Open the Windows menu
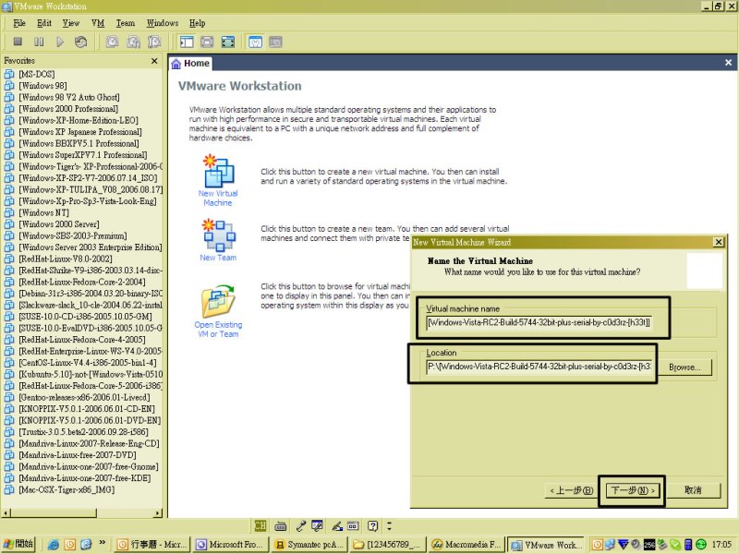 163,22
